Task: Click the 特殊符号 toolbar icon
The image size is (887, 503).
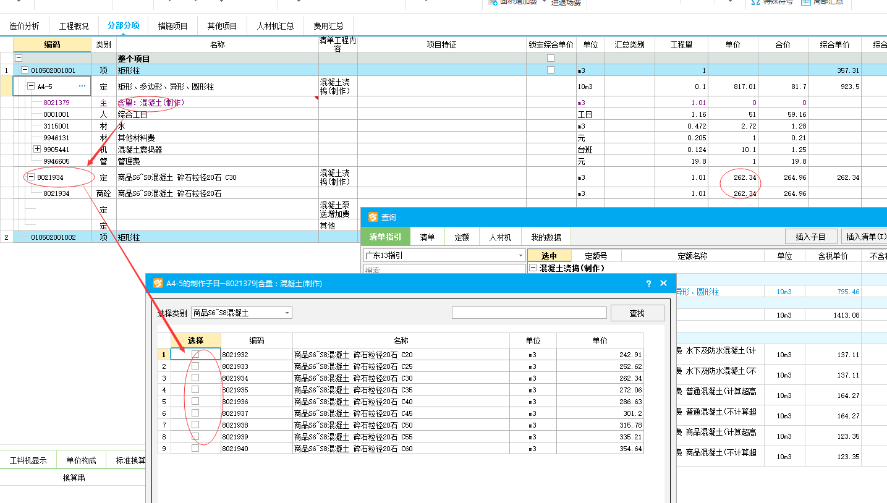Action: pos(755,2)
